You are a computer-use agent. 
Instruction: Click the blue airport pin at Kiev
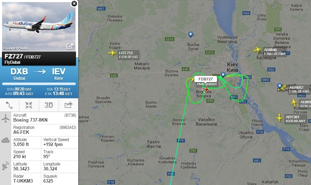[x=223, y=75]
